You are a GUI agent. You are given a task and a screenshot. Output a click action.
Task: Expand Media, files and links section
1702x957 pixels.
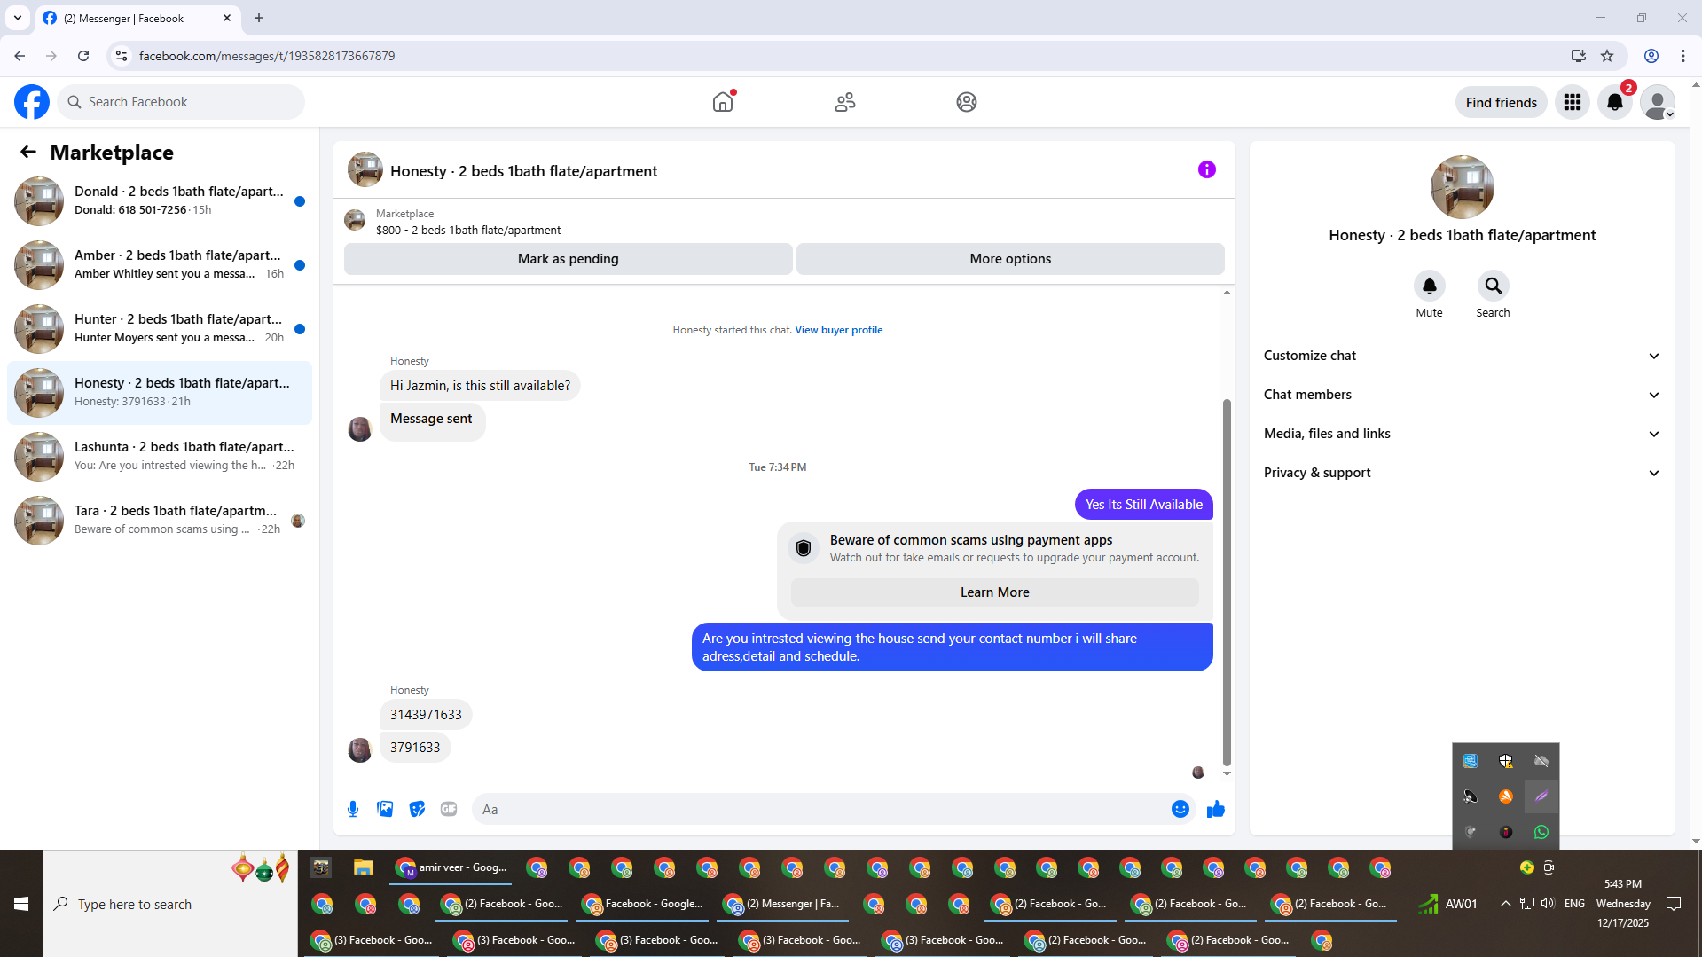1462,434
